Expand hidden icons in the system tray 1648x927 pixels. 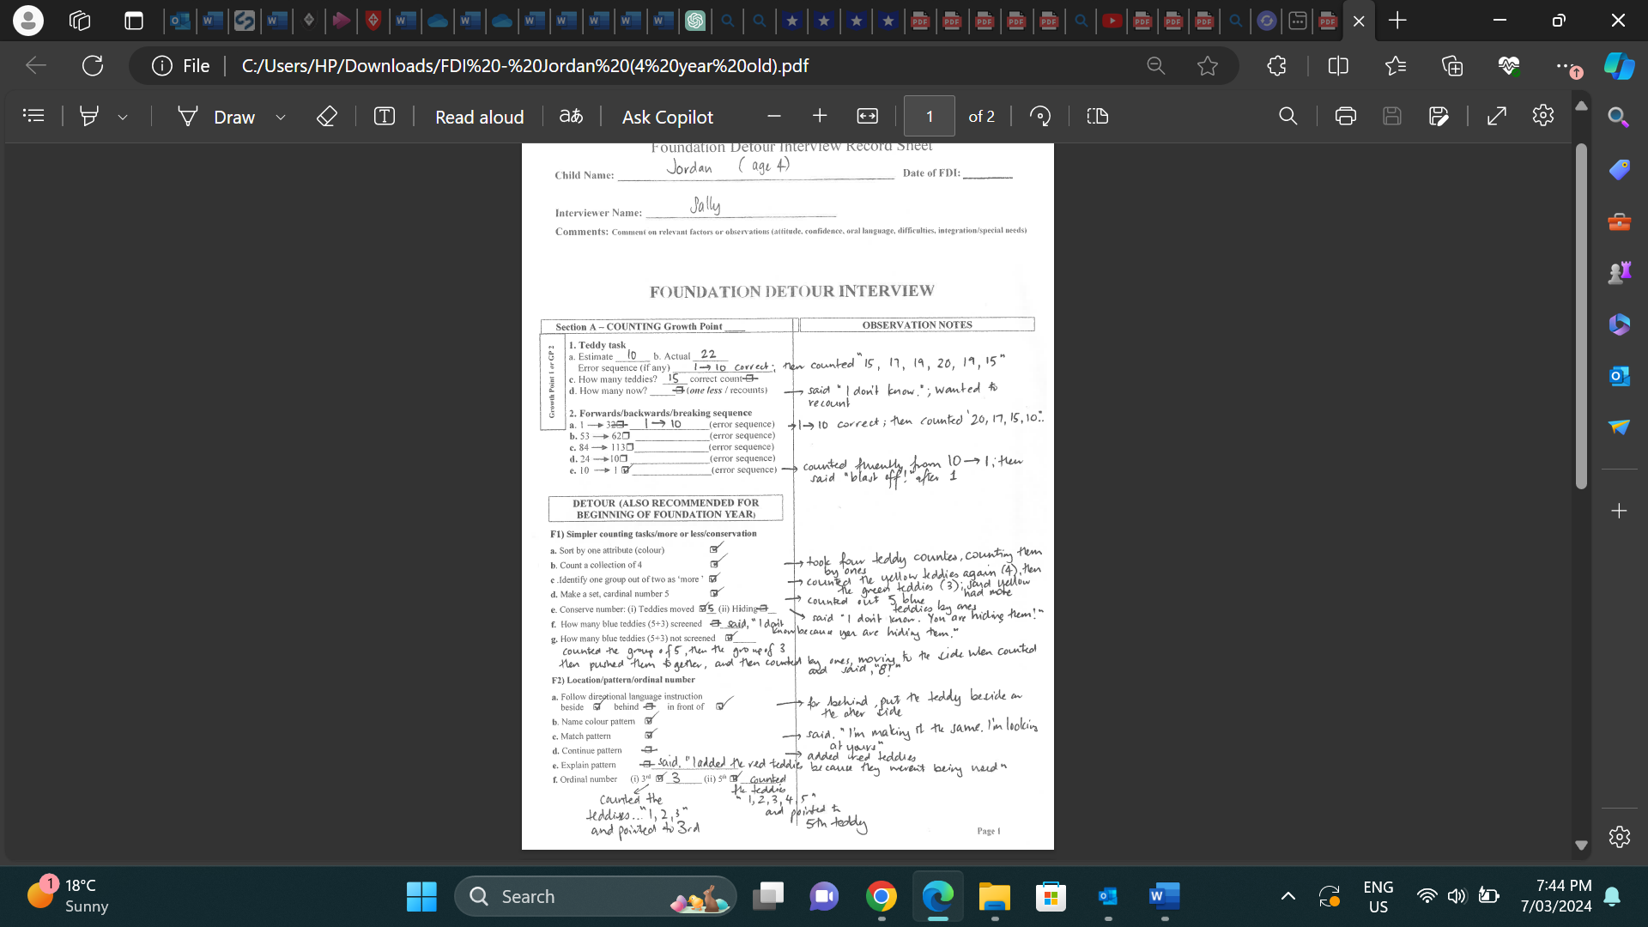[1287, 895]
